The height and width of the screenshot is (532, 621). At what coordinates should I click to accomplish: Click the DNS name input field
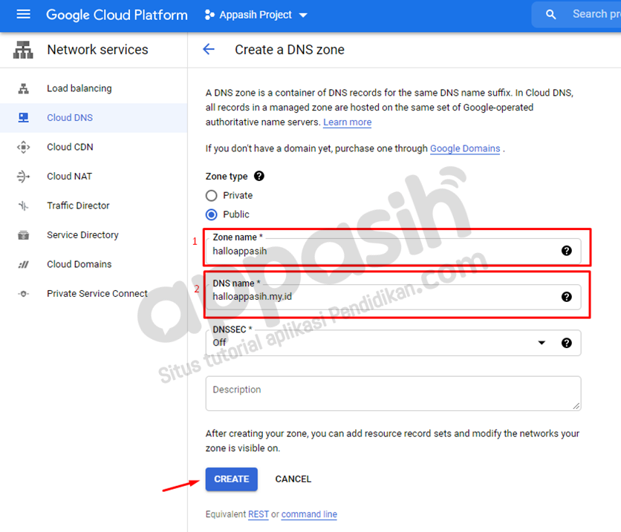[x=393, y=297]
